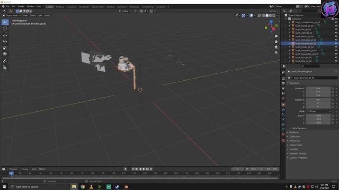This screenshot has width=339, height=190.
Task: Expand the Motion Paths panel
Action: tap(296, 145)
